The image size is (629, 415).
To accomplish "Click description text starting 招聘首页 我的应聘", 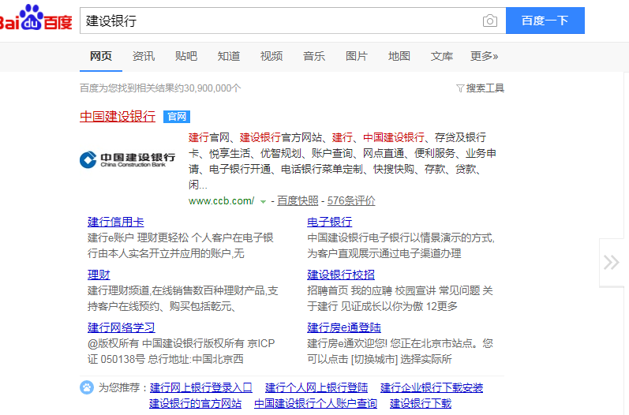I will 400,298.
